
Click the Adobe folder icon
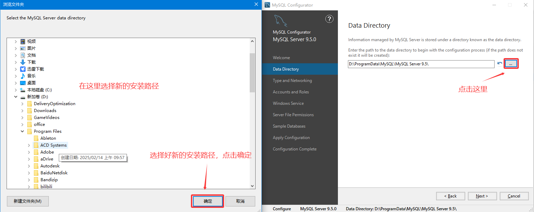tap(36, 152)
